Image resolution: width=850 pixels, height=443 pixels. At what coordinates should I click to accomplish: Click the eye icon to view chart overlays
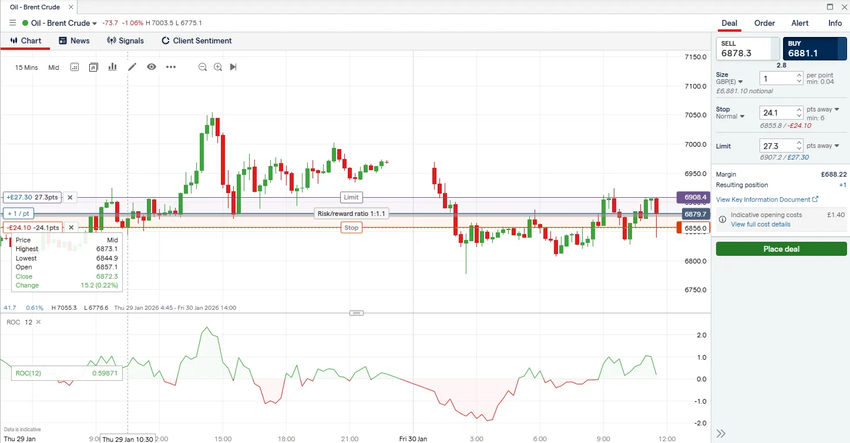152,67
